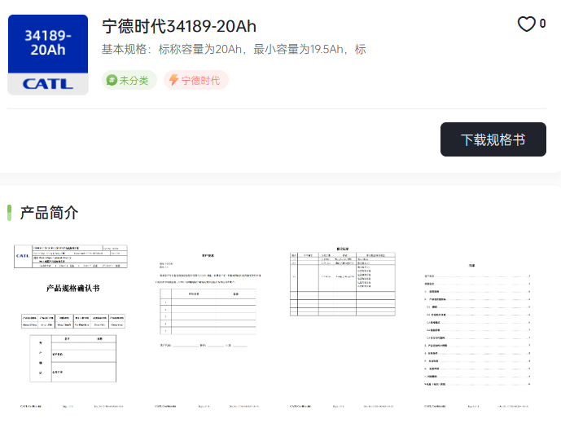Click the product title 宁德时代34189-20Ah
The image size is (561, 428).
tap(179, 27)
